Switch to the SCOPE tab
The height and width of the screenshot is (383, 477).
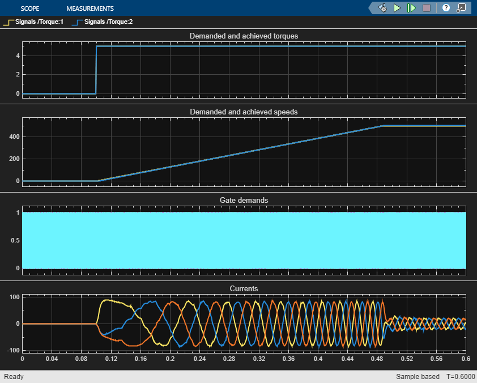pyautogui.click(x=29, y=8)
